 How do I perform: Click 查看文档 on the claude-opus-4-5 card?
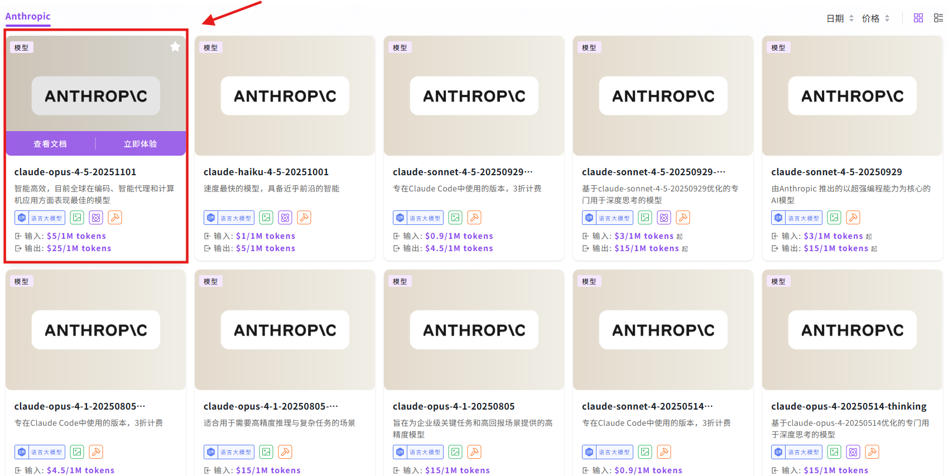click(50, 144)
